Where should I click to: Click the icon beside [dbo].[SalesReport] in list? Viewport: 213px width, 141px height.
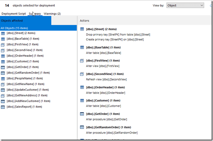tap(3, 107)
